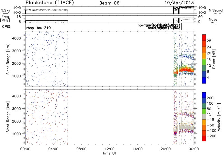Click the date '10/Apr/2013'
This screenshot has width=224, height=155.
click(x=179, y=3)
